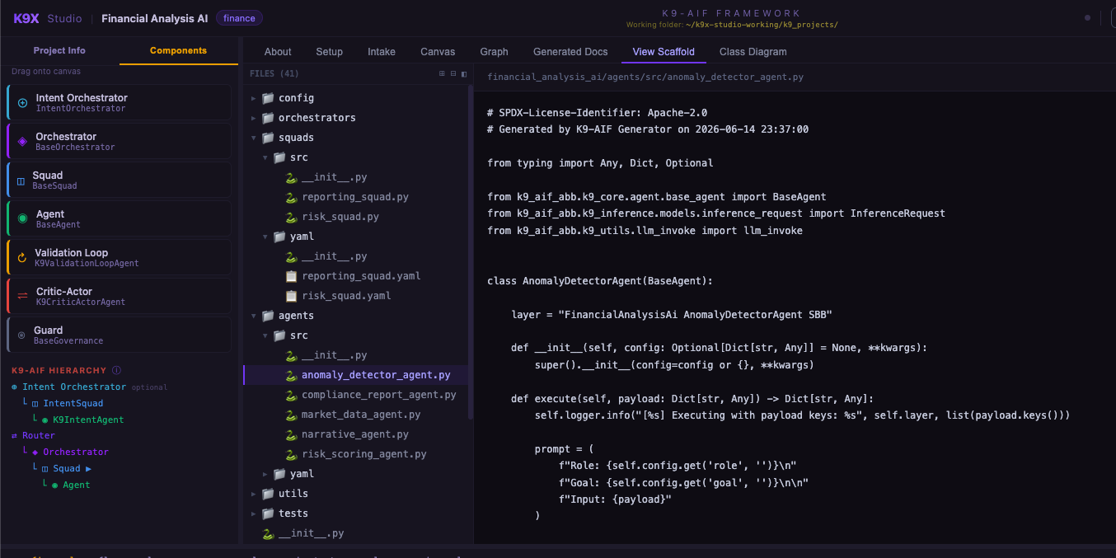Collapse the src folder under squads
Viewport: 1116px width, 558px height.
tap(265, 157)
